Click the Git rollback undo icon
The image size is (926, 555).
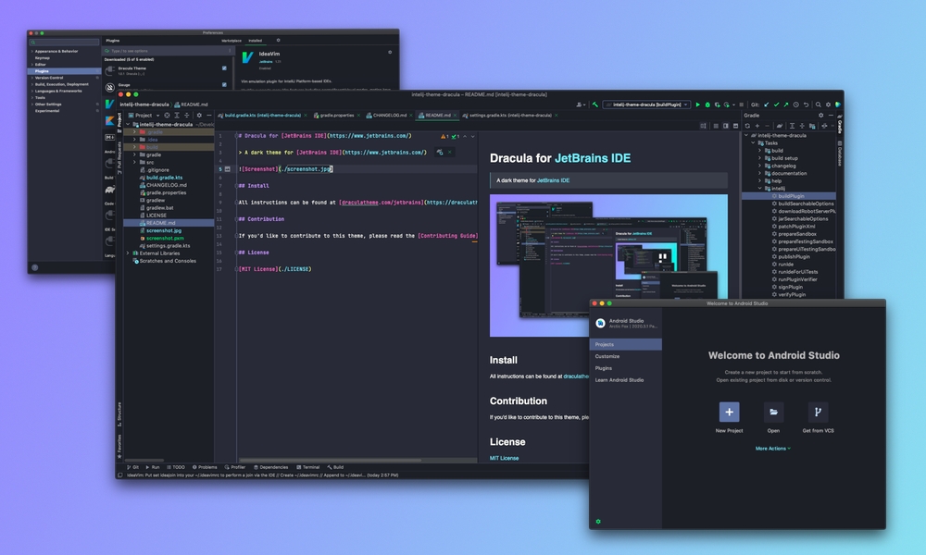click(x=806, y=105)
